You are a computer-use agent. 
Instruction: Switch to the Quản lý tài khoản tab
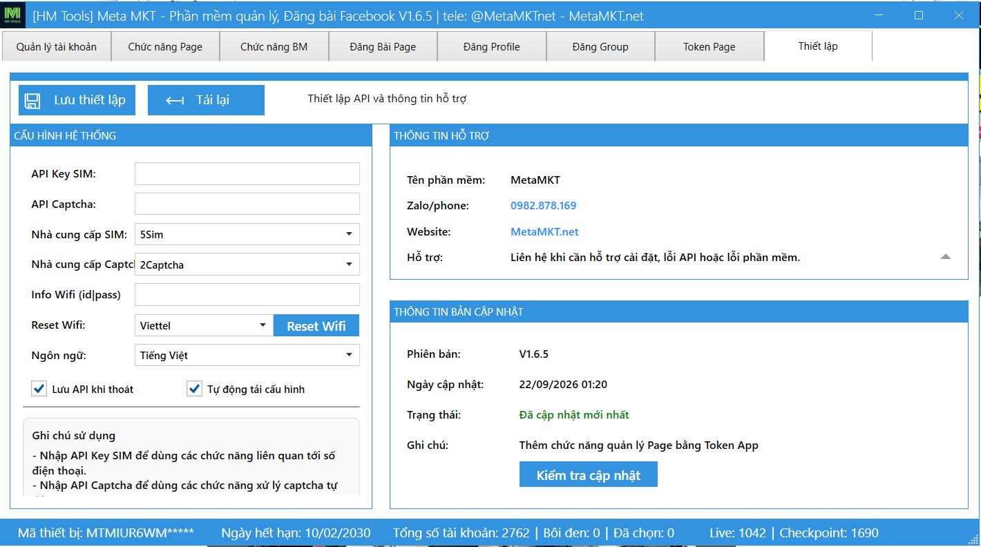coord(57,47)
